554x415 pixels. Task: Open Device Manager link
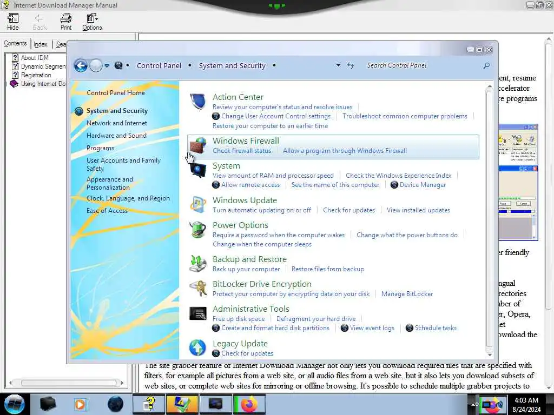[423, 185]
